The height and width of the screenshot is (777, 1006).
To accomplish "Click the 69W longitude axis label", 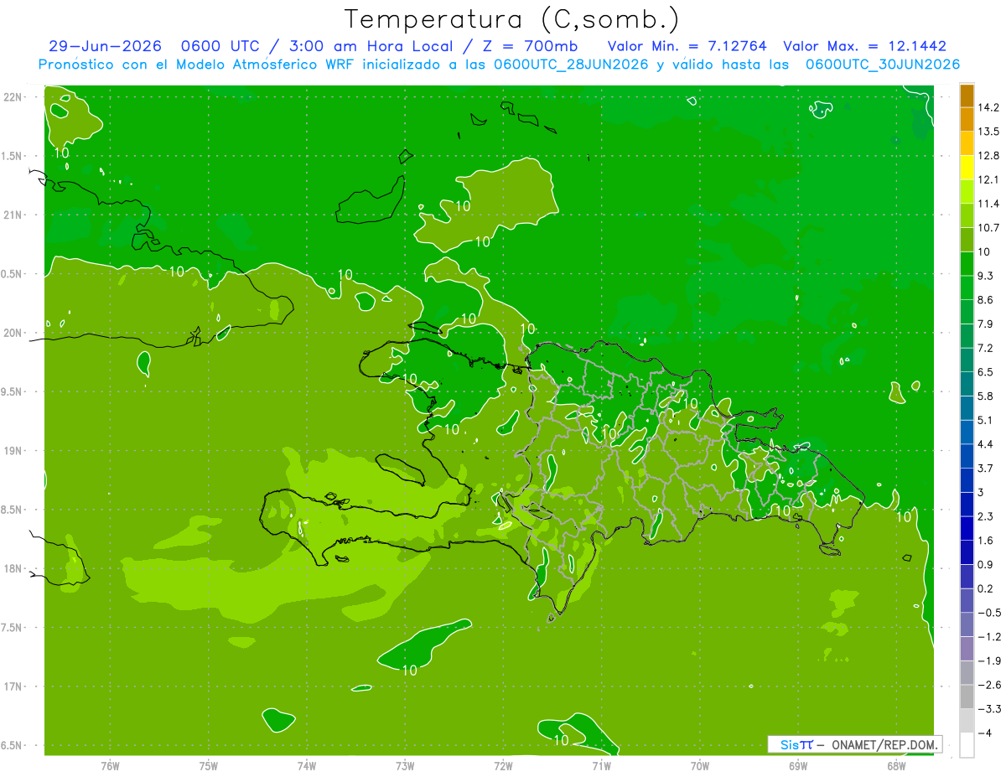I will (798, 765).
